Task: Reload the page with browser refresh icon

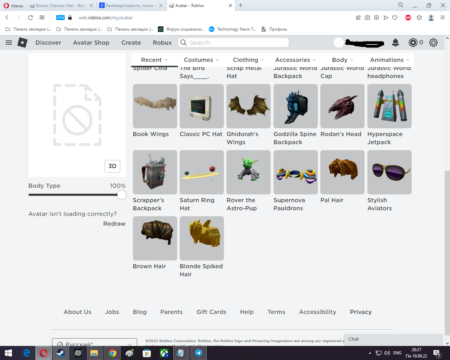Action: click(x=30, y=18)
